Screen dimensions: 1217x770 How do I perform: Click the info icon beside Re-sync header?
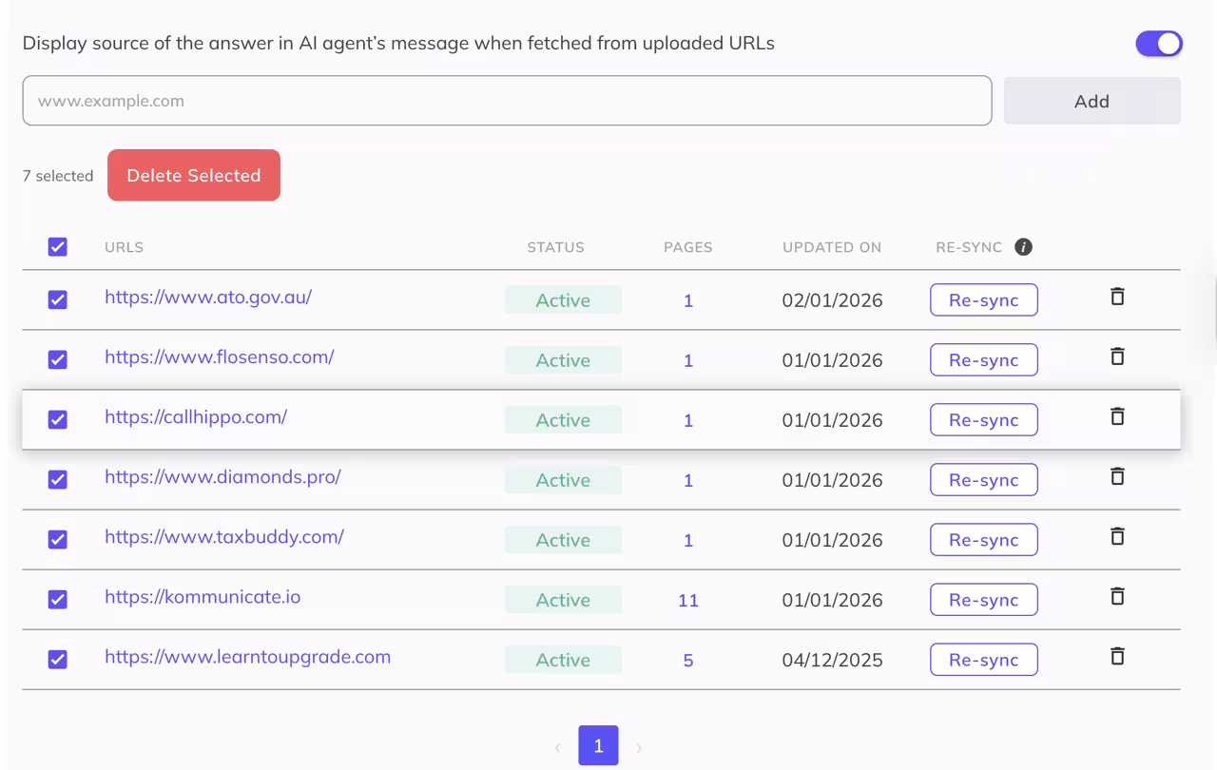pos(1023,246)
